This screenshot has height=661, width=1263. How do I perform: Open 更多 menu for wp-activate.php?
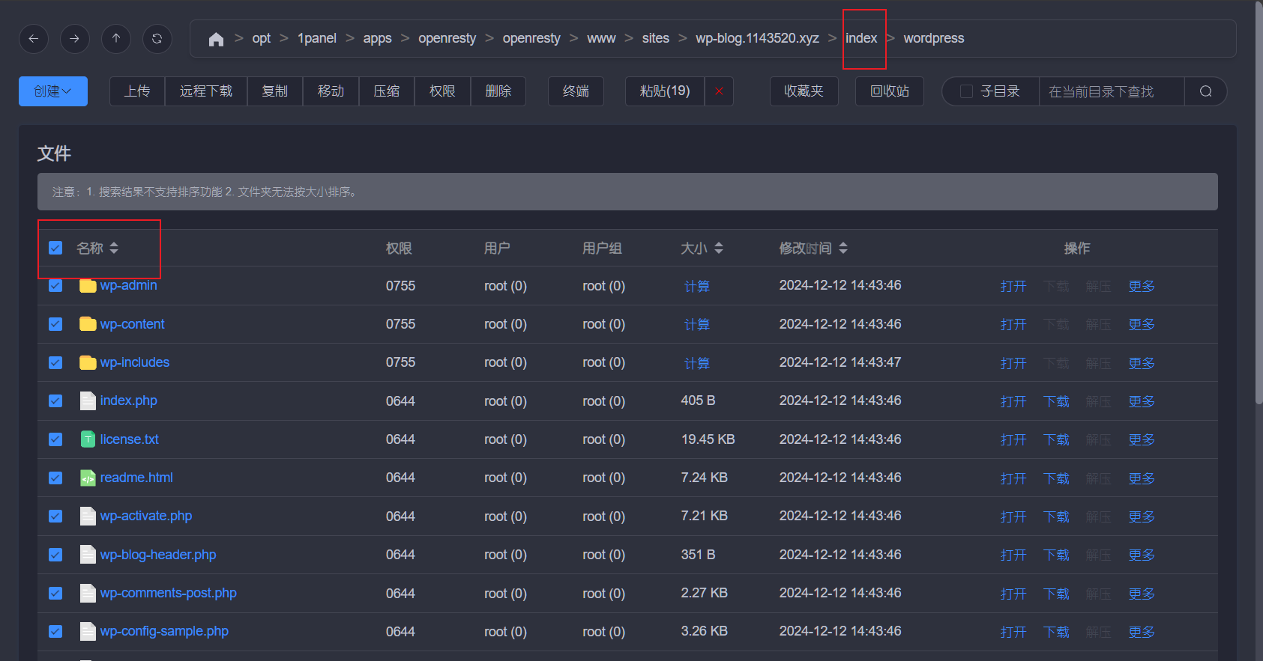(1142, 517)
